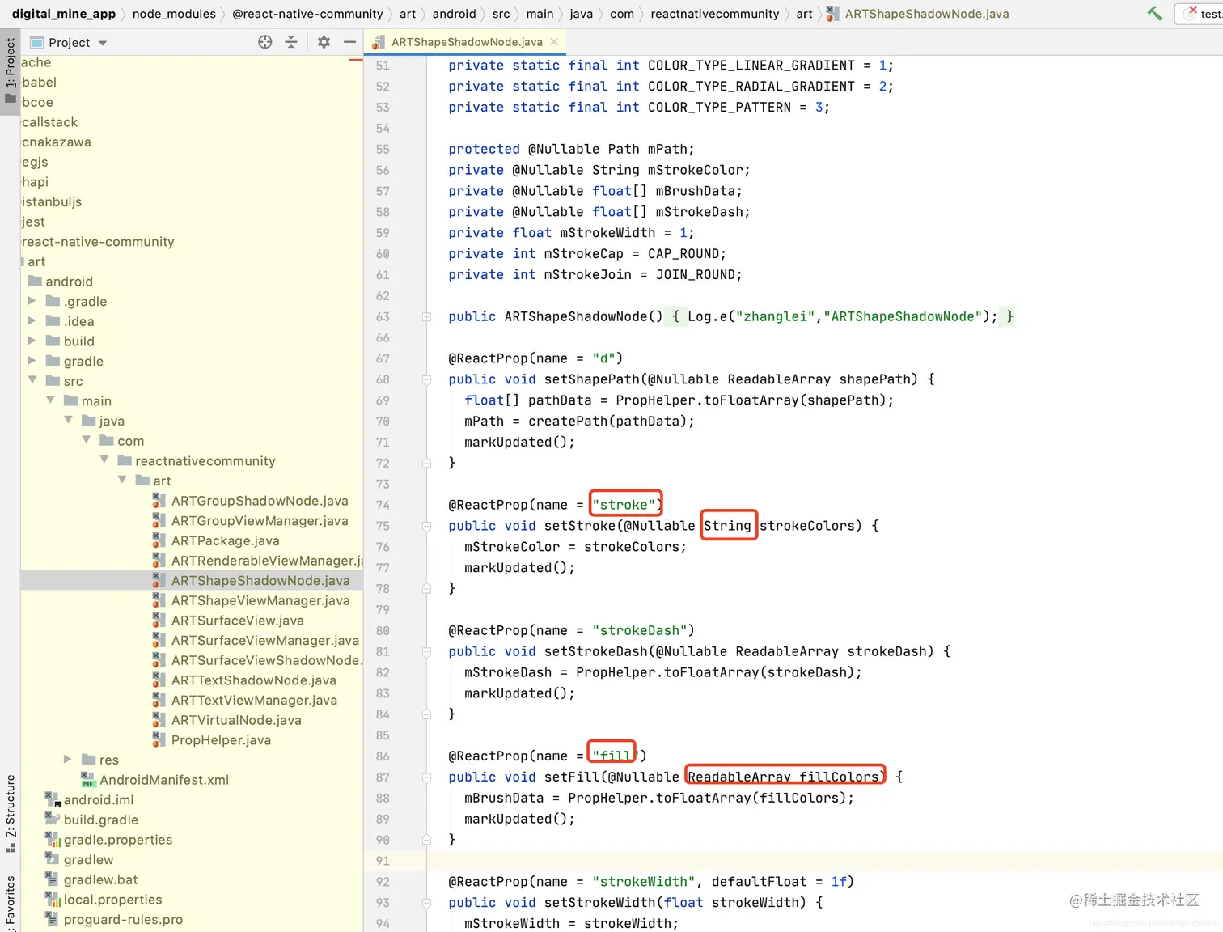Open ARTTextViewManager.java file
This screenshot has height=932, width=1223.
[x=254, y=700]
